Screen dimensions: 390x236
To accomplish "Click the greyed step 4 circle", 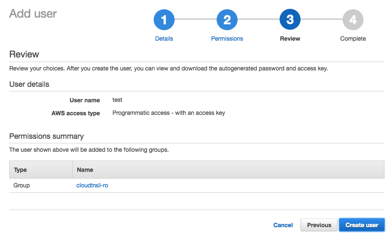I will [353, 20].
